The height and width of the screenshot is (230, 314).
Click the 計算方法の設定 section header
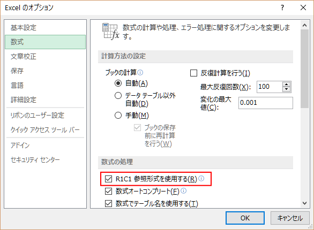[196, 56]
